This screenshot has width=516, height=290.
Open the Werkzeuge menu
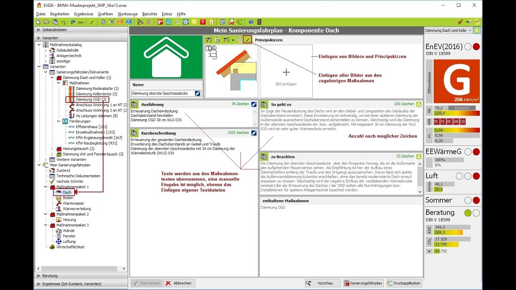pos(127,14)
